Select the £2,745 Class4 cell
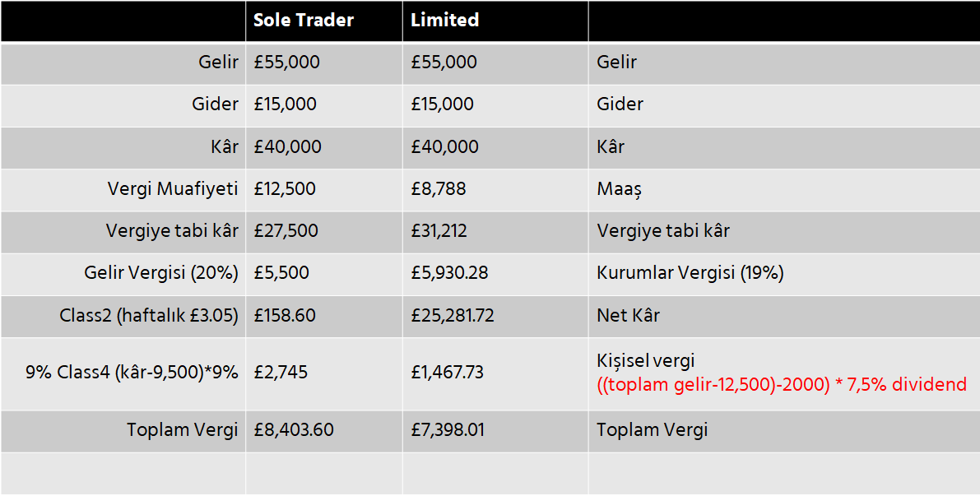Screen dimensions: 980x496 [281, 373]
